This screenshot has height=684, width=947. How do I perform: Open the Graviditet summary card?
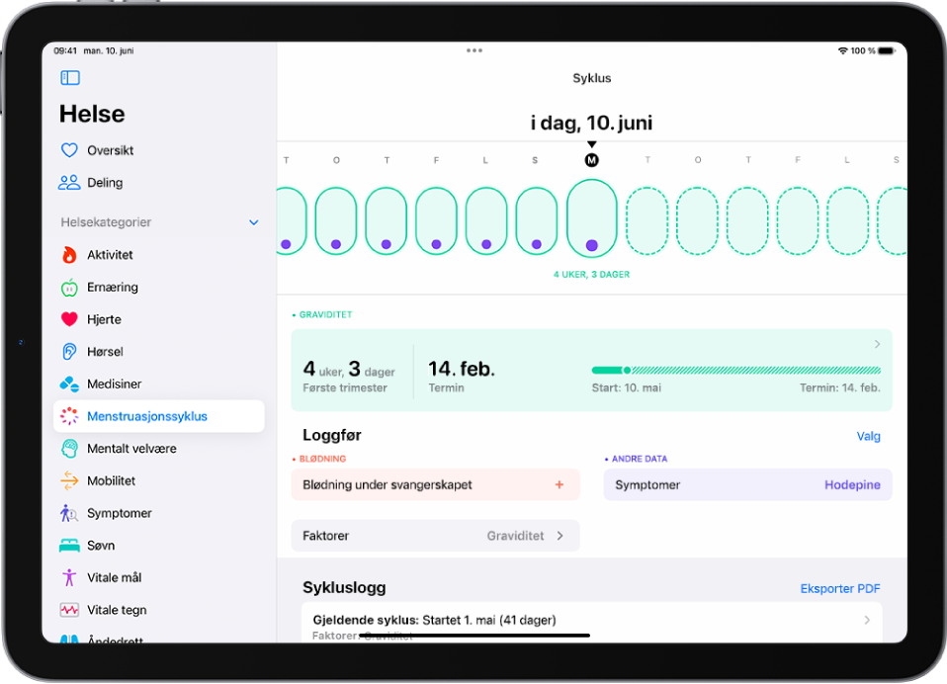(x=592, y=370)
